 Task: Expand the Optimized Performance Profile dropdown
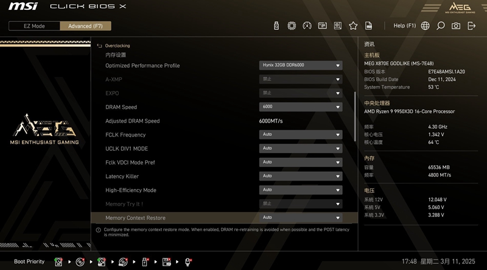click(x=300, y=66)
